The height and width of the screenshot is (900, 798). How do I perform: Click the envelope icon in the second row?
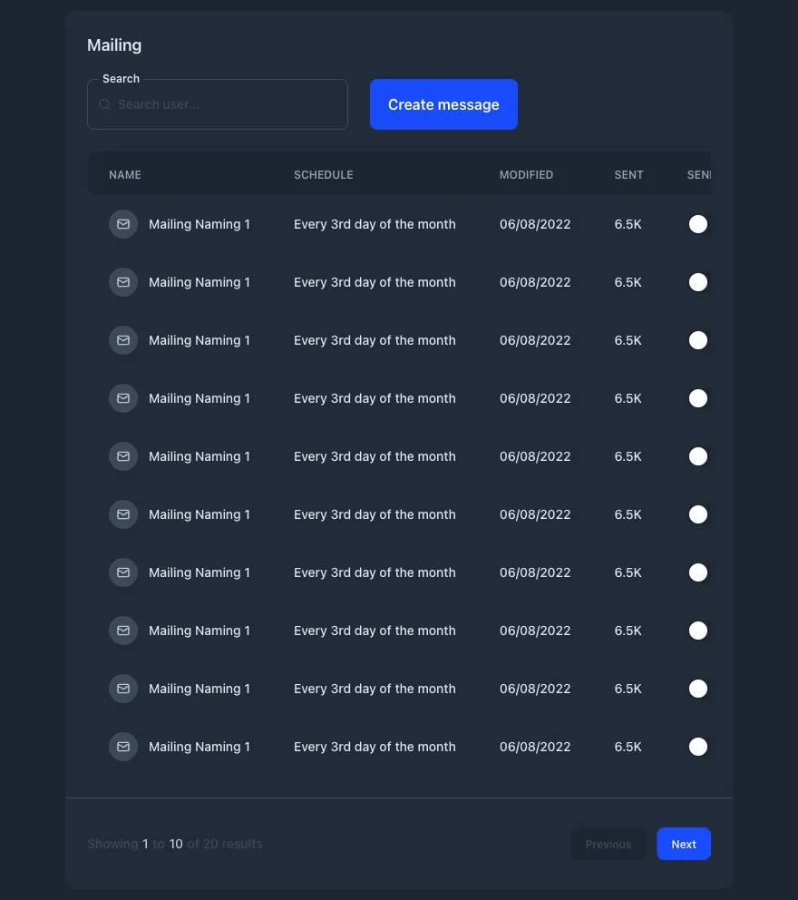123,282
